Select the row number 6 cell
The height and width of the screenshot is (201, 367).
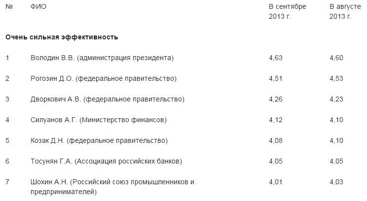click(x=7, y=161)
